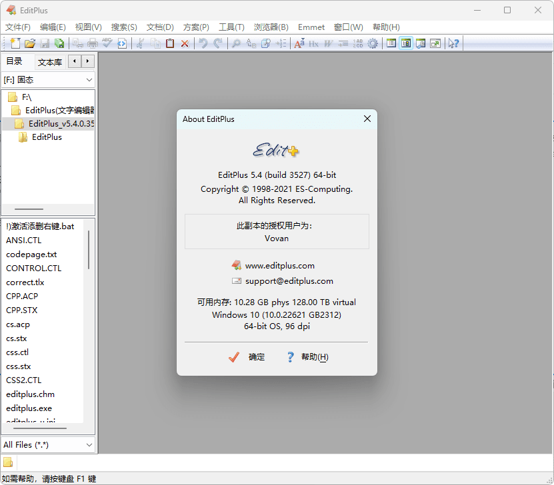
Task: Click the Find in Files icon
Action: [266, 43]
